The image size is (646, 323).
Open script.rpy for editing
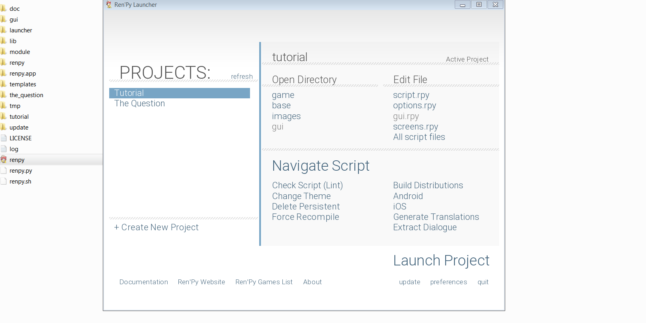[x=411, y=95]
